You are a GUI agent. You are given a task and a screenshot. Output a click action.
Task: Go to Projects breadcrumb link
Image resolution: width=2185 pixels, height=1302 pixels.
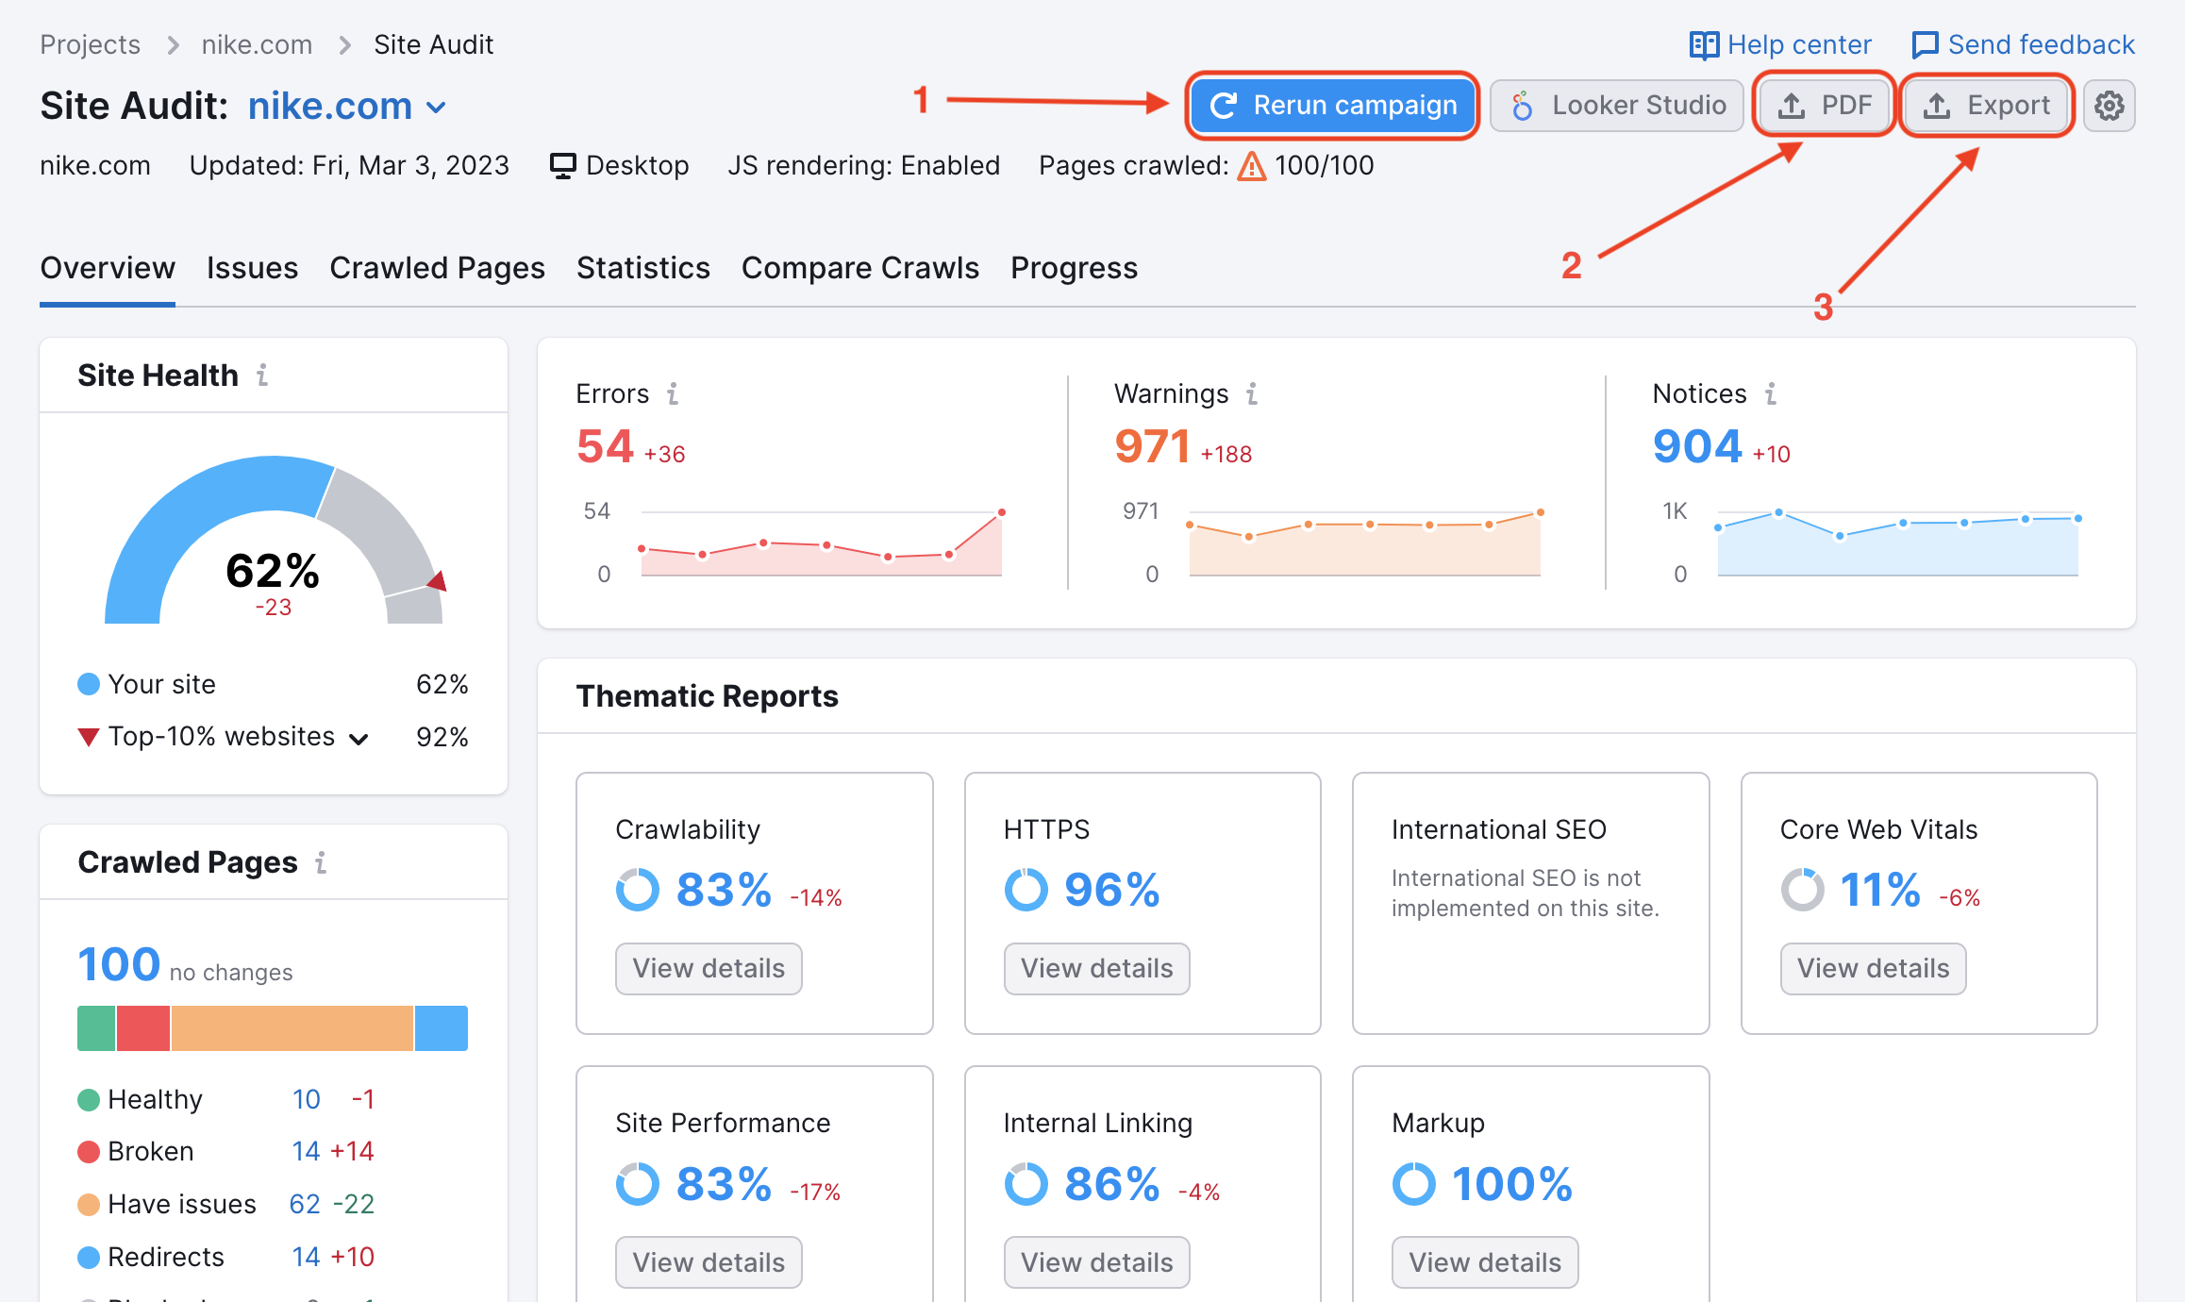click(90, 45)
